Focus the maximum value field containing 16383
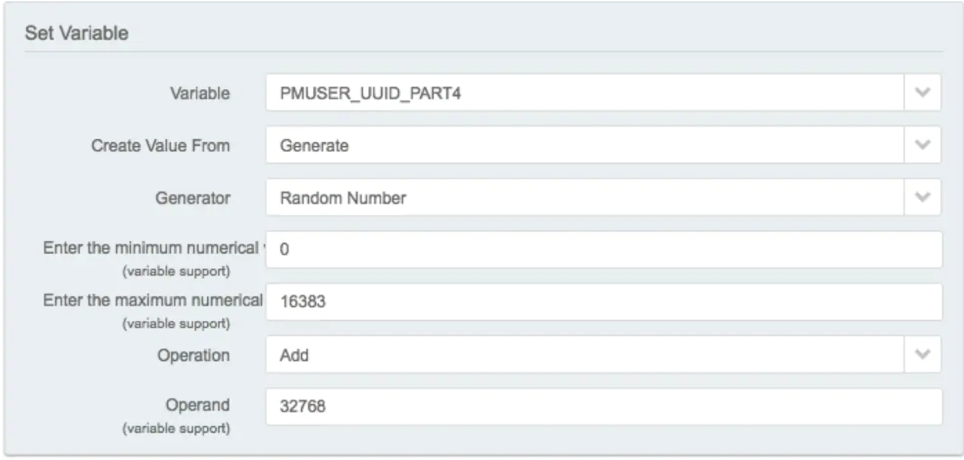The height and width of the screenshot is (460, 964). [604, 302]
